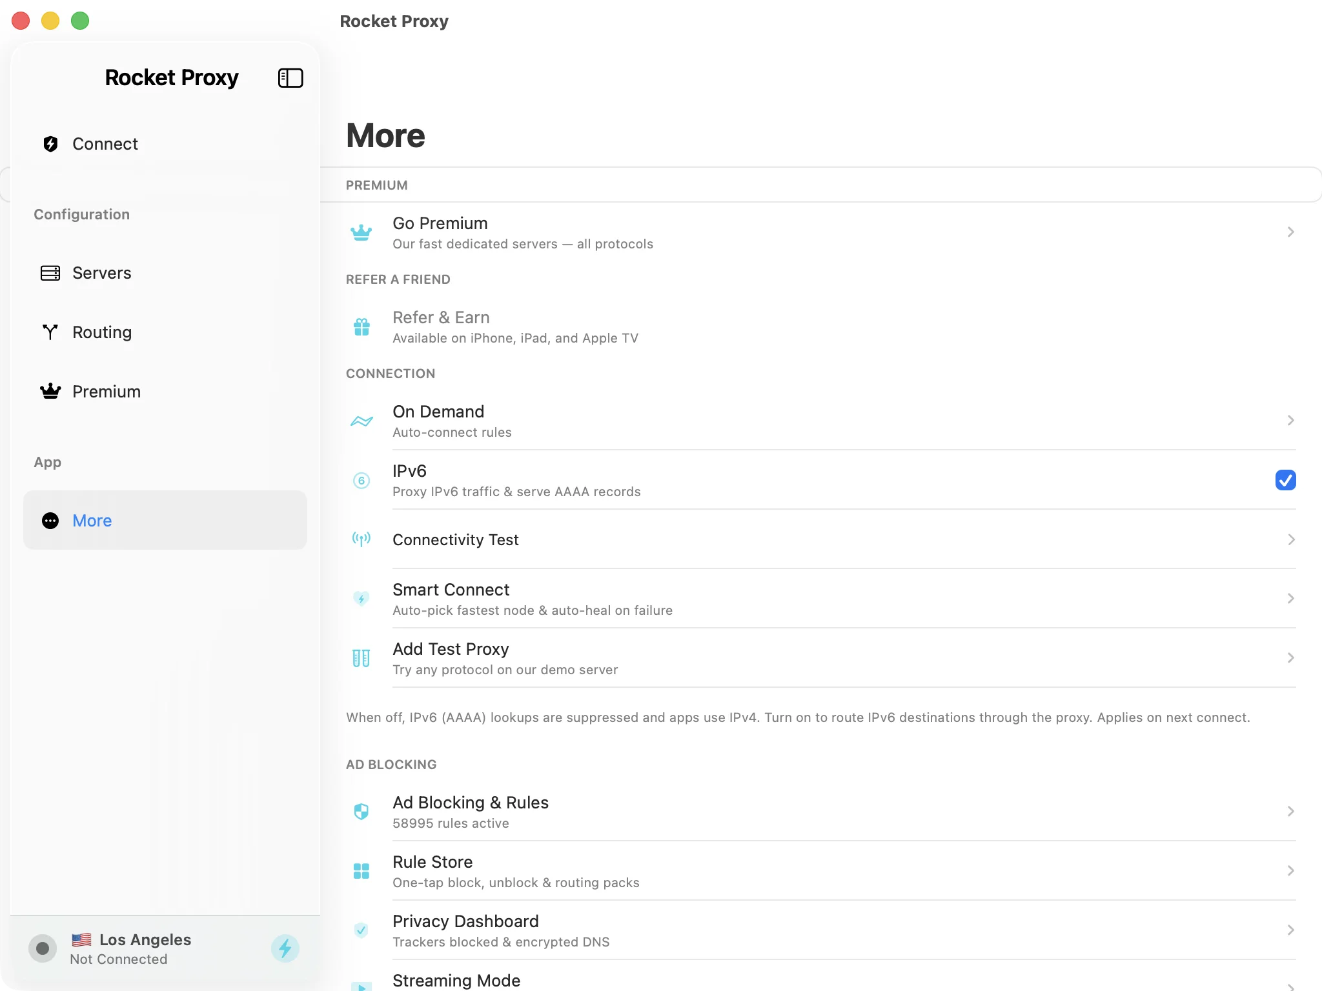This screenshot has height=991, width=1322.
Task: Open the Go Premium row
Action: [821, 232]
